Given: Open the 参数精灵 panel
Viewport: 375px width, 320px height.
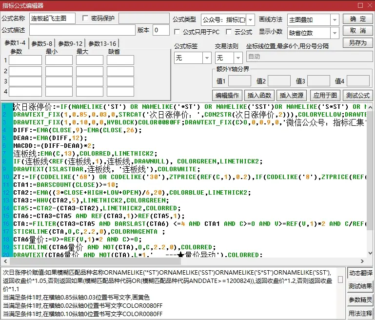Looking at the screenshot, I should 360,300.
